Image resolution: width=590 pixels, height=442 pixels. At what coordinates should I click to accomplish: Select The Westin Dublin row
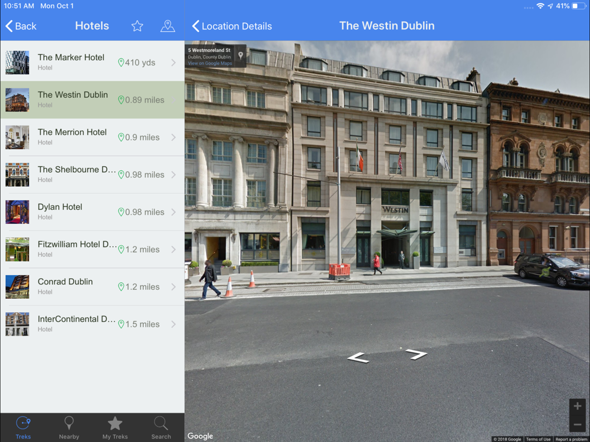coord(92,100)
